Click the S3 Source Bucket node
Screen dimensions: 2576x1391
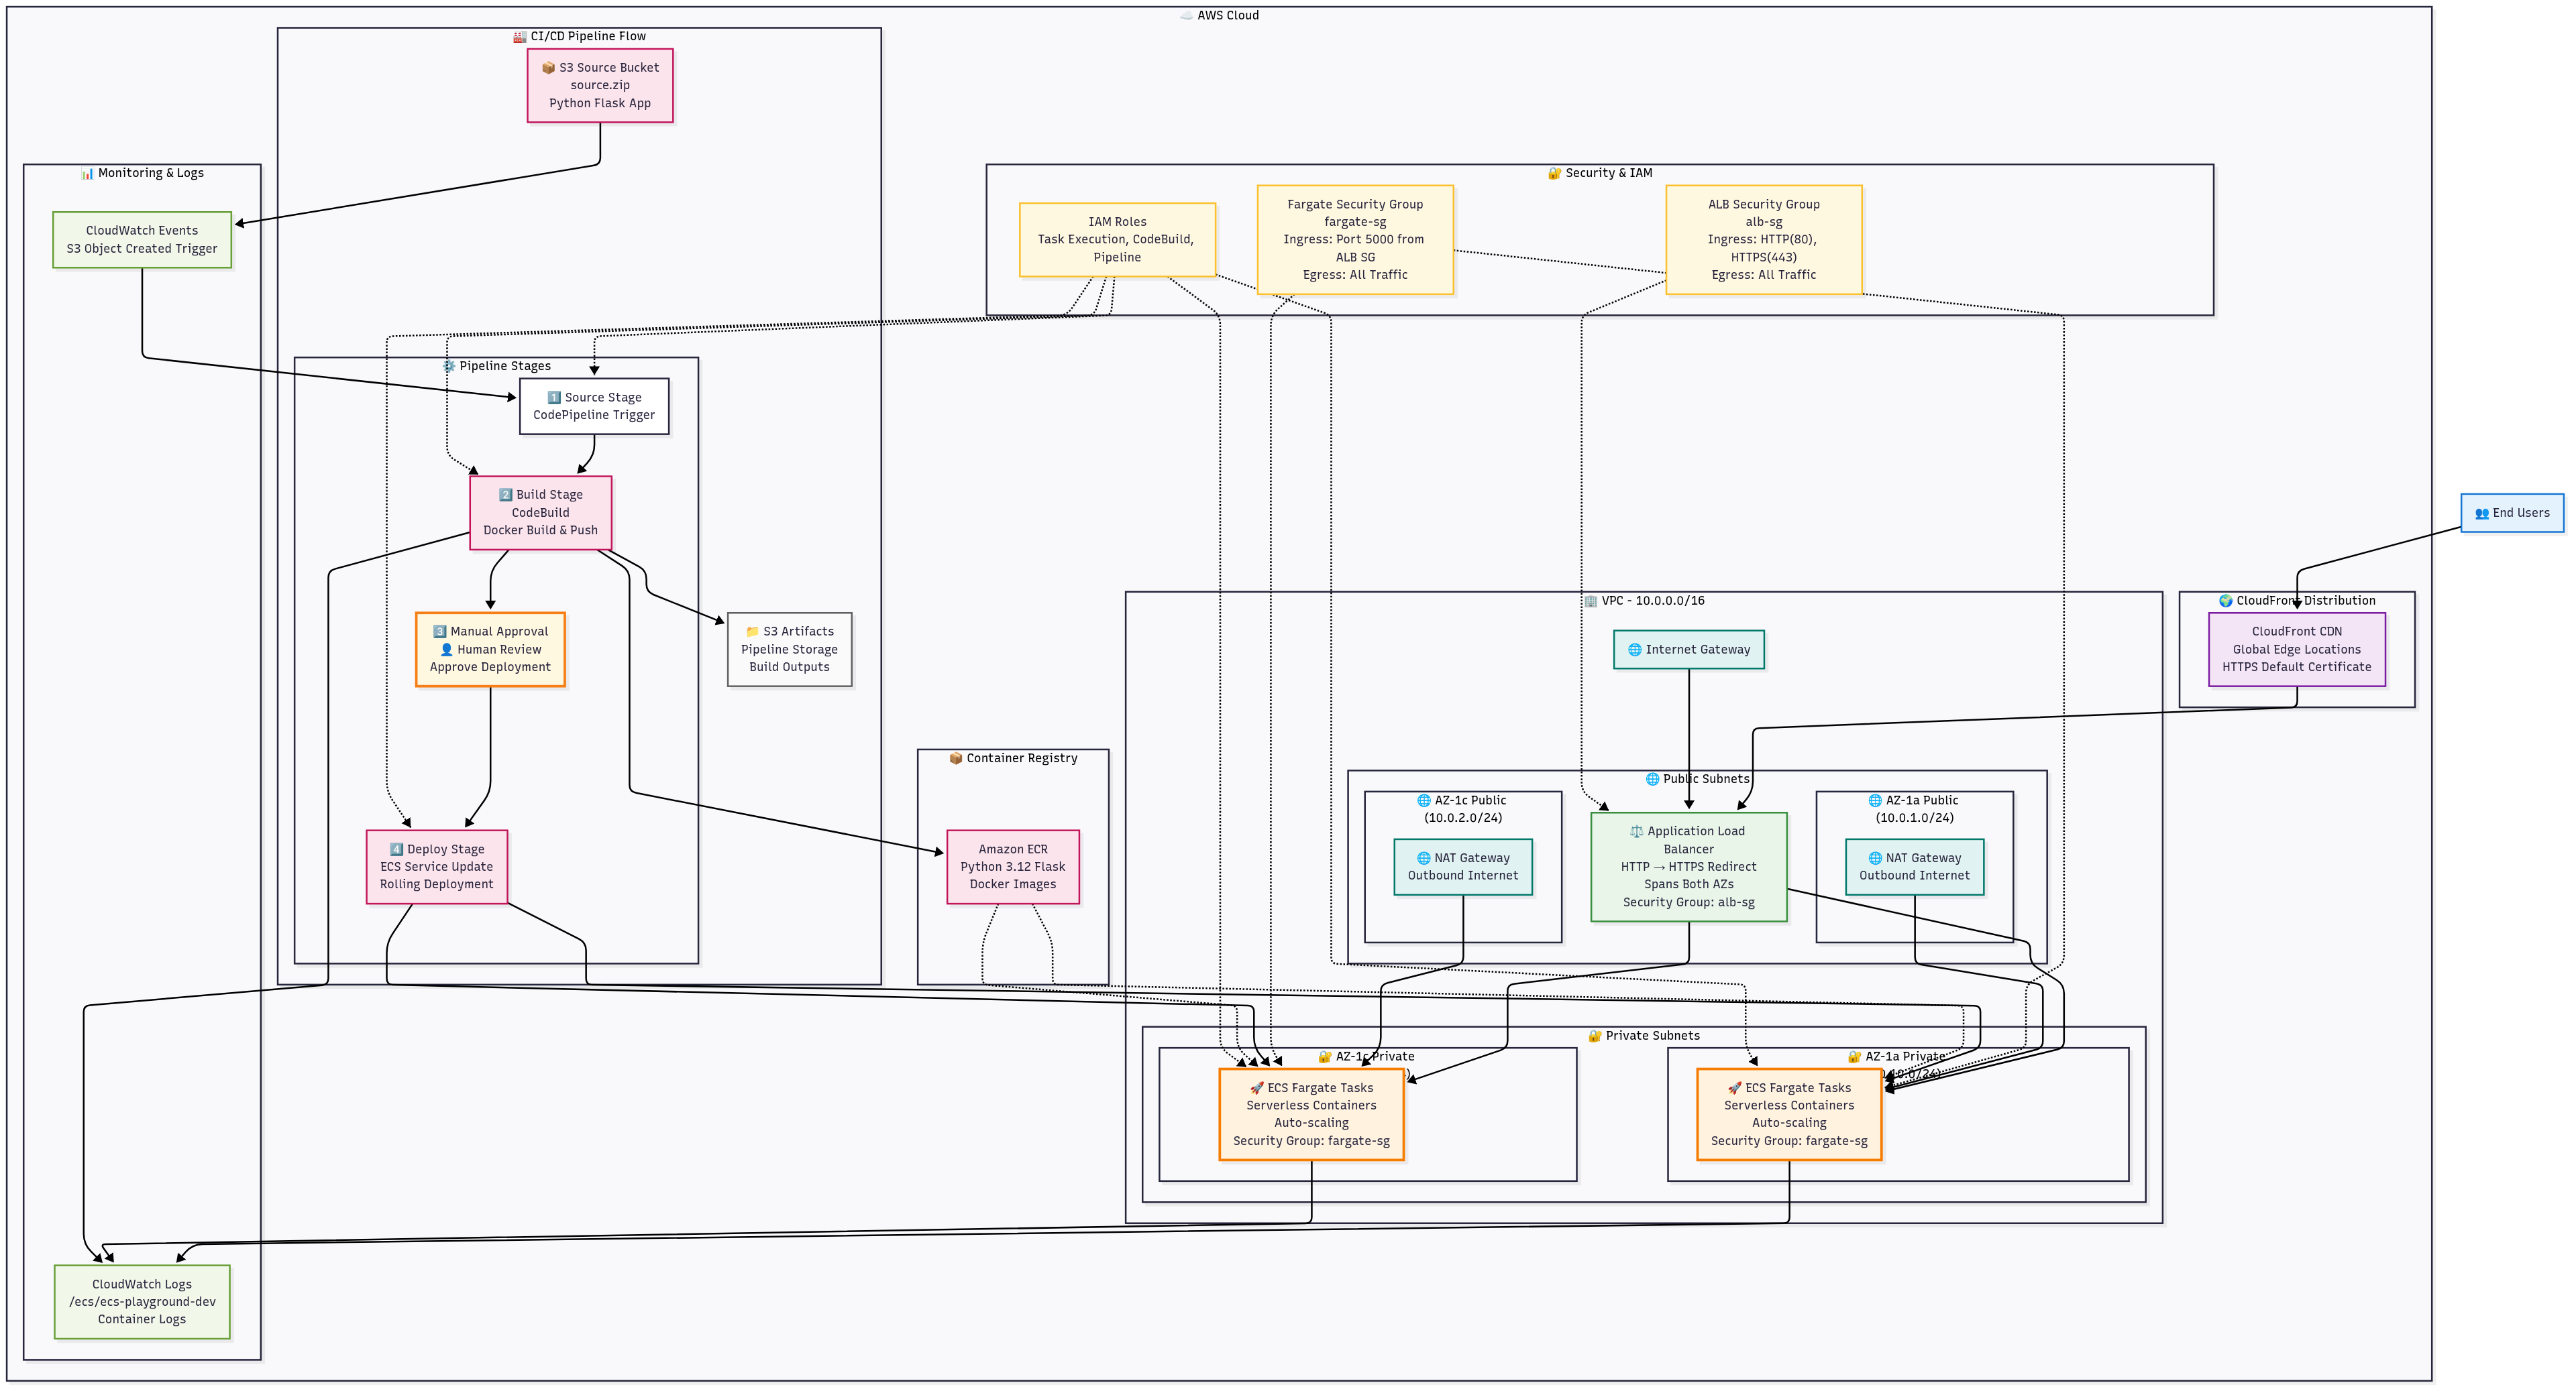[x=600, y=86]
